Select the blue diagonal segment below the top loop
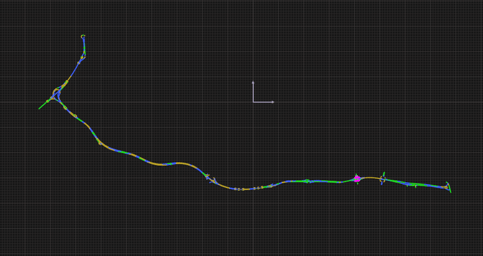 click(x=73, y=71)
